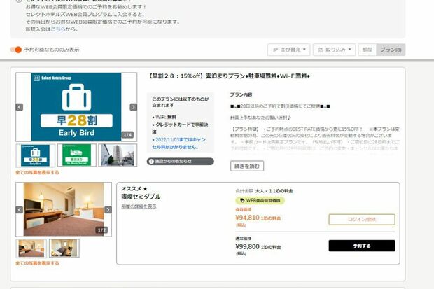Click the ログイン/登録 button

(362, 220)
